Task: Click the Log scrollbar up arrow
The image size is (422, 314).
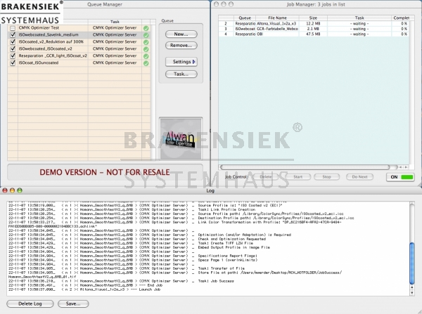Action: tap(411, 287)
